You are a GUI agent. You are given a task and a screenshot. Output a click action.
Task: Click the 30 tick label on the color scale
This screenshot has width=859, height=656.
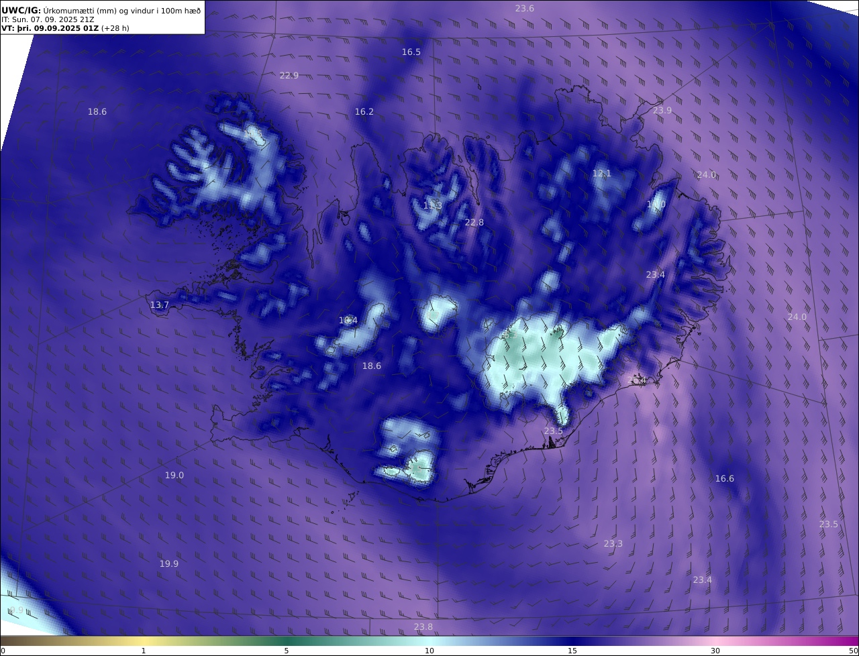715,651
